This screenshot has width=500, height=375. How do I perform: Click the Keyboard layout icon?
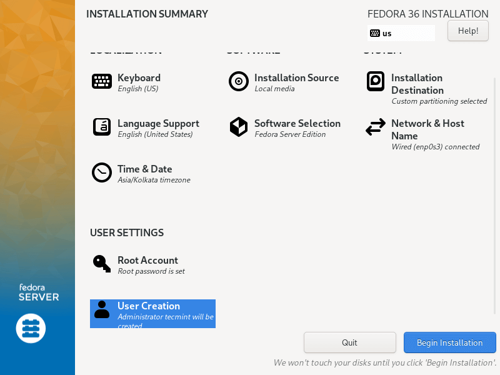pos(102,81)
